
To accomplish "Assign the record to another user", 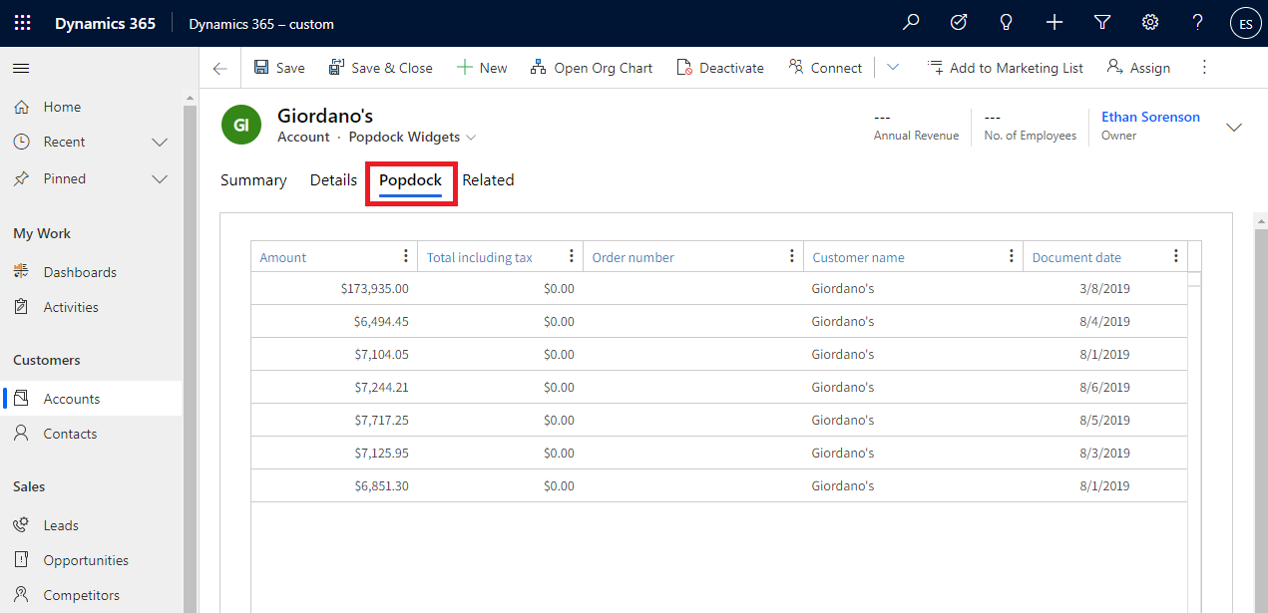I will pos(1138,68).
